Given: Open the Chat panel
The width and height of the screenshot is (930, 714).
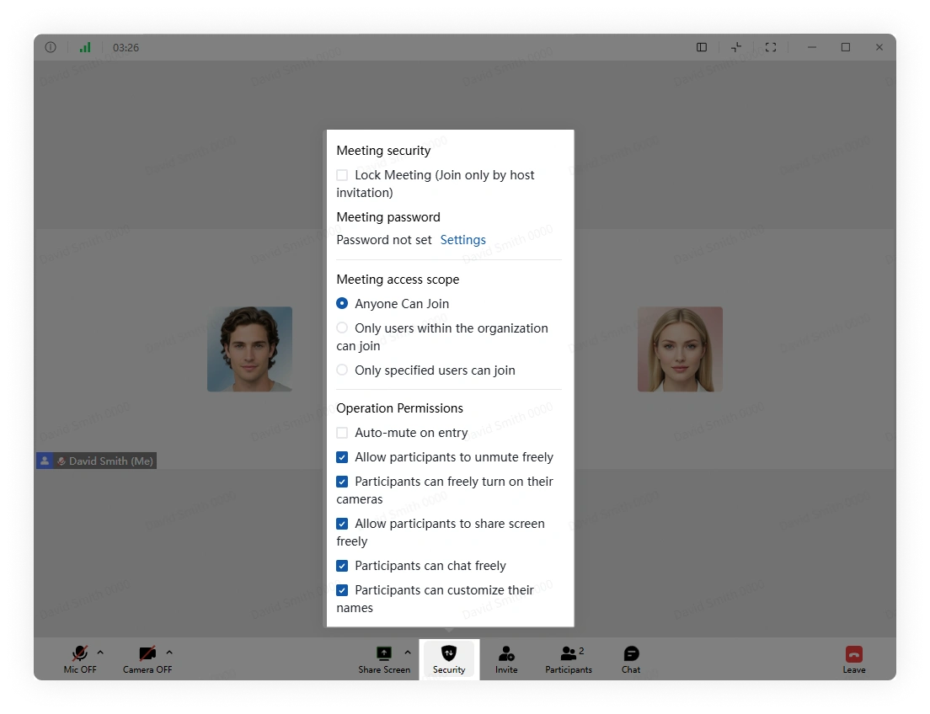Looking at the screenshot, I should [631, 659].
